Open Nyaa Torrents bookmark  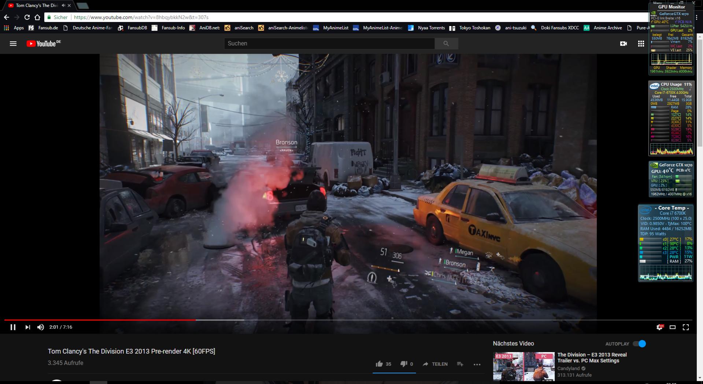pos(426,28)
